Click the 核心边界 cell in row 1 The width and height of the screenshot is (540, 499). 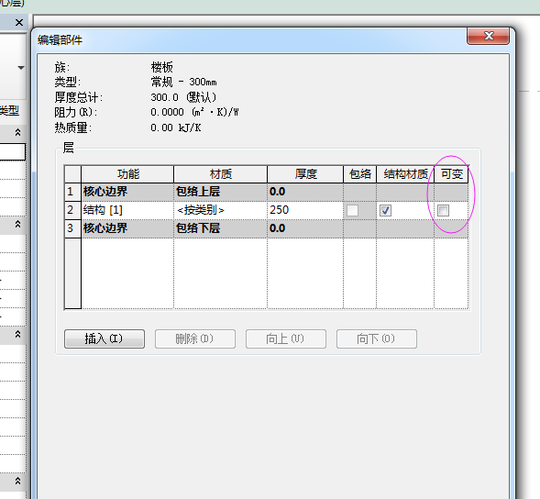127,192
